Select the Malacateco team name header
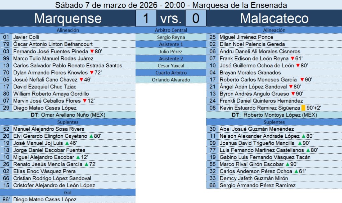This screenshot has height=203, width=342. tap(274, 18)
